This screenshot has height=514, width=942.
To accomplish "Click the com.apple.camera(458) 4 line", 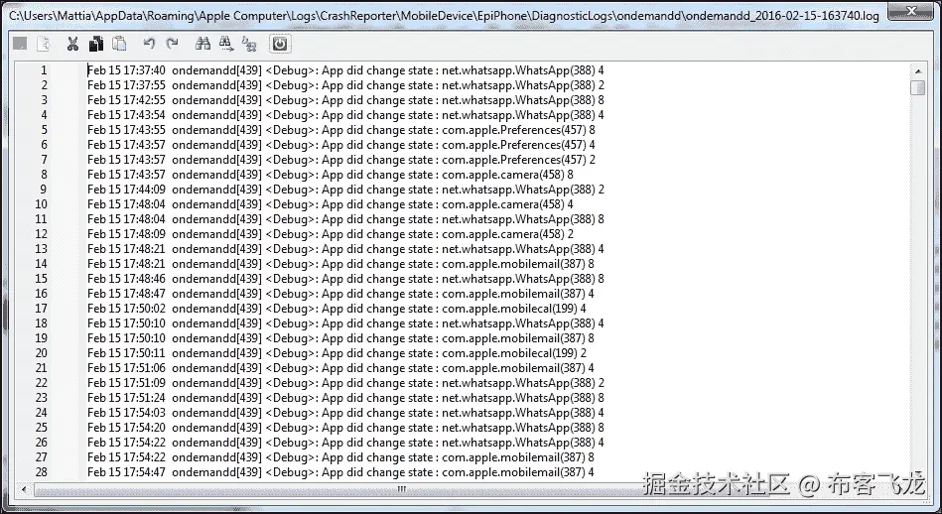I will [331, 204].
